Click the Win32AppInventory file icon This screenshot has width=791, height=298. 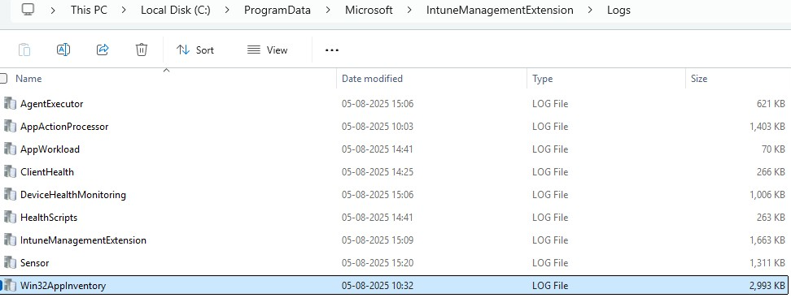[10, 286]
